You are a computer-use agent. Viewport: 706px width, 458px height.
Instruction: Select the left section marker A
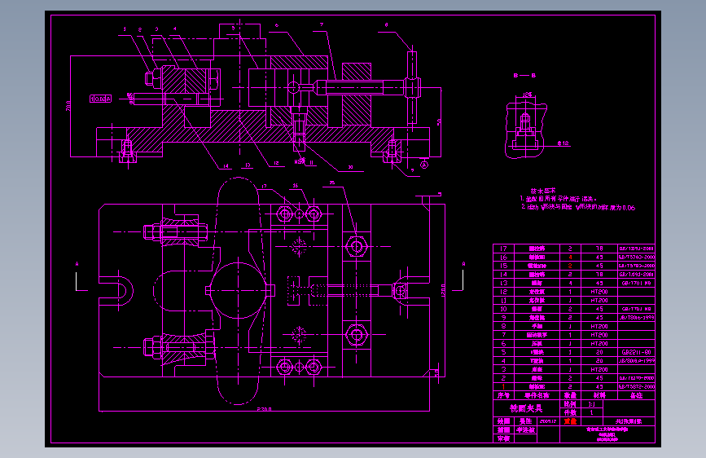(77, 264)
